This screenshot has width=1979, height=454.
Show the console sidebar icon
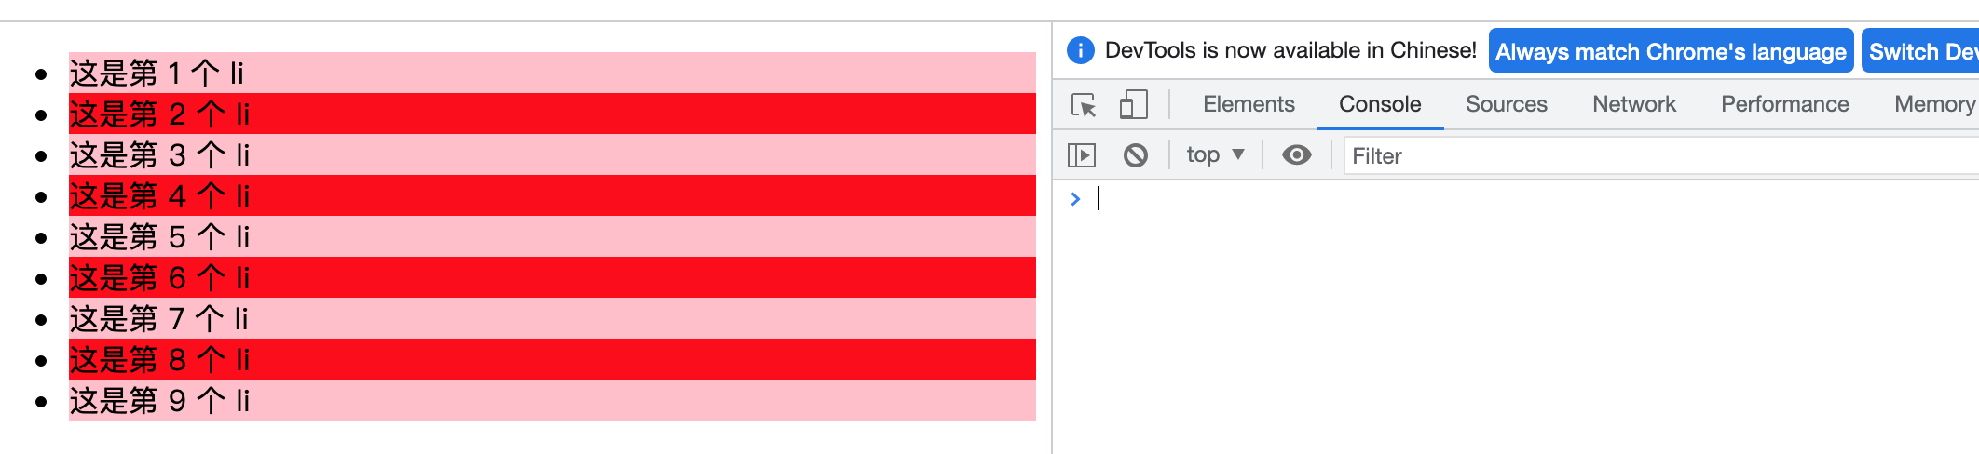(x=1082, y=155)
